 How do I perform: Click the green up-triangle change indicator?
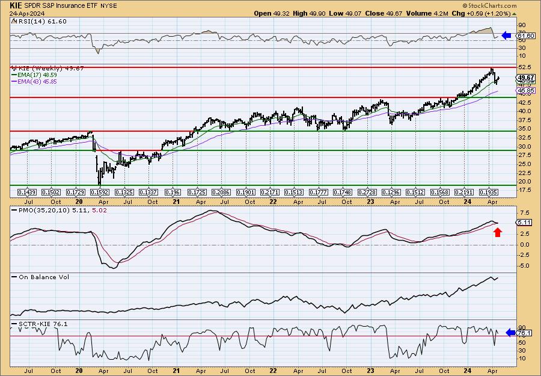[x=514, y=14]
